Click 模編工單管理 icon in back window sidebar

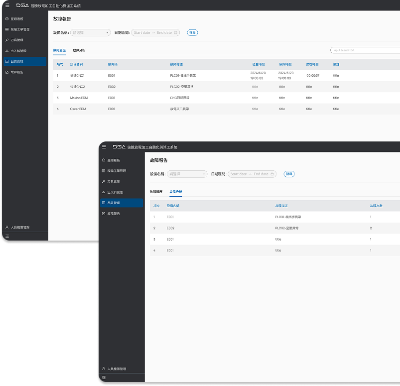(x=6, y=29)
